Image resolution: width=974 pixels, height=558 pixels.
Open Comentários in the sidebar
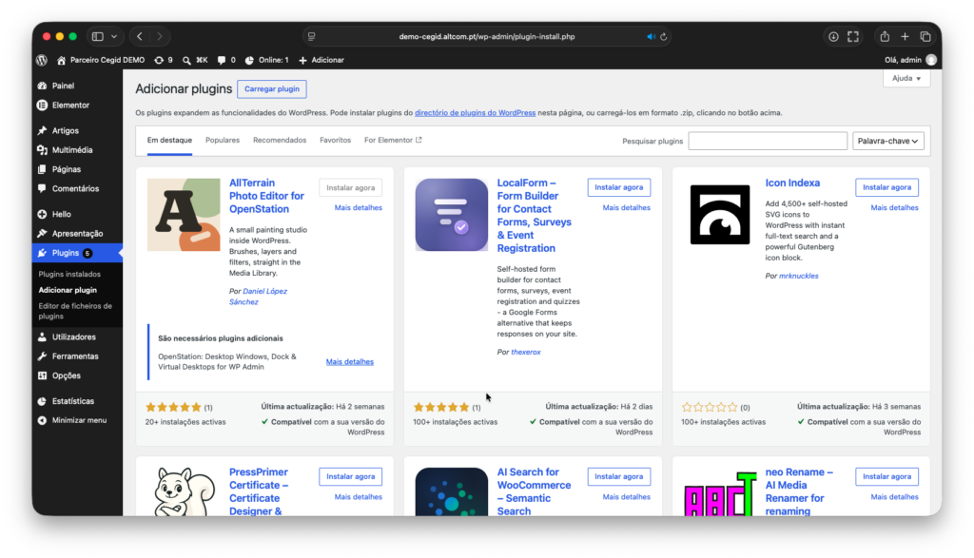click(x=77, y=188)
